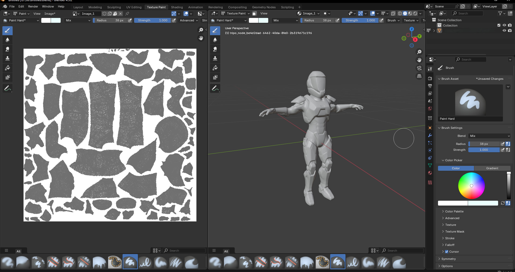Select the Color button in Color Picker

pos(456,168)
